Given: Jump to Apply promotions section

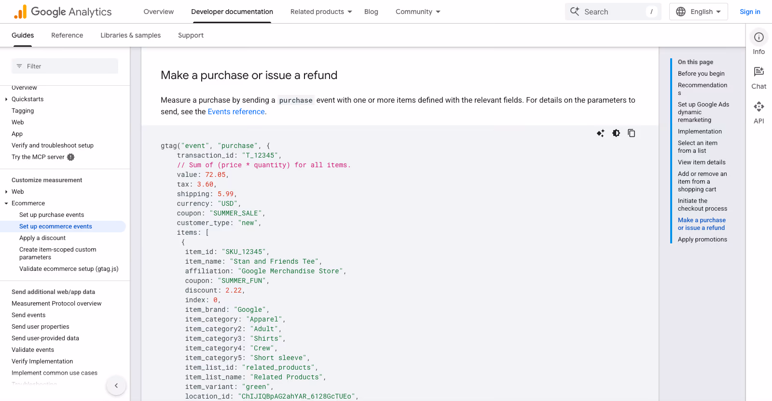Looking at the screenshot, I should click(x=703, y=240).
